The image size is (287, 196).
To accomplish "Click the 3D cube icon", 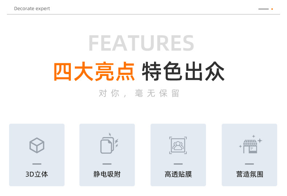I will click(x=37, y=145).
